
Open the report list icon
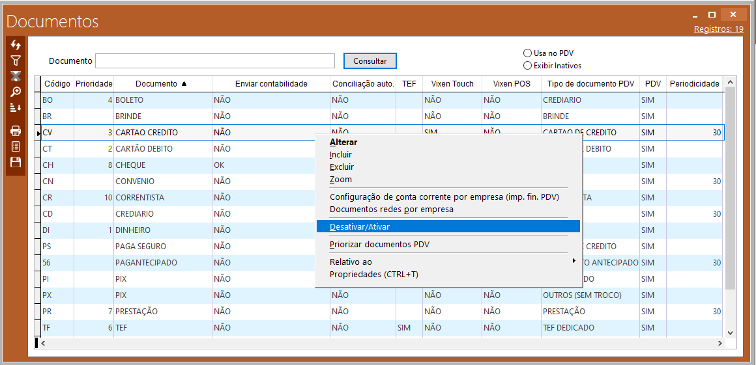click(16, 146)
